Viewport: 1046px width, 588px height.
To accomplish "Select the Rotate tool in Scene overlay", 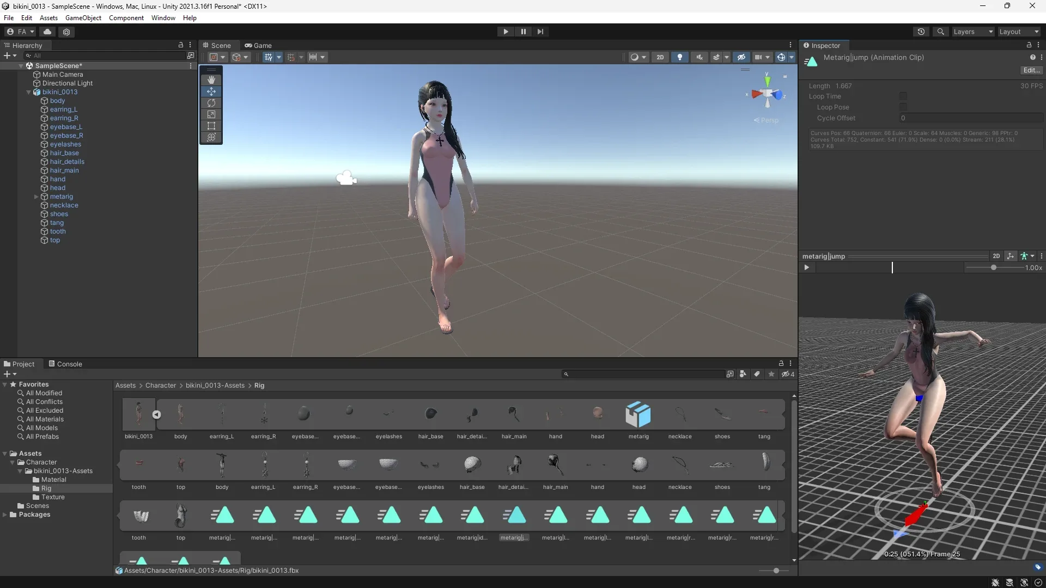I will click(211, 103).
